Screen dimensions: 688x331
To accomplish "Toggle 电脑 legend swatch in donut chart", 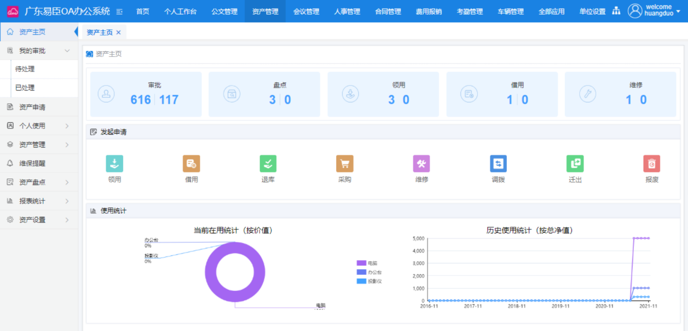I will [361, 263].
